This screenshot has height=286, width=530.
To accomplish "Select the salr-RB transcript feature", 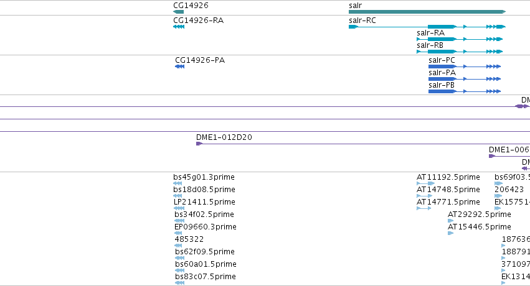I will click(x=460, y=52).
